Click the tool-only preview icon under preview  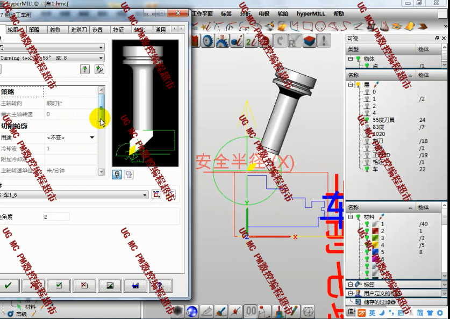(x=117, y=175)
